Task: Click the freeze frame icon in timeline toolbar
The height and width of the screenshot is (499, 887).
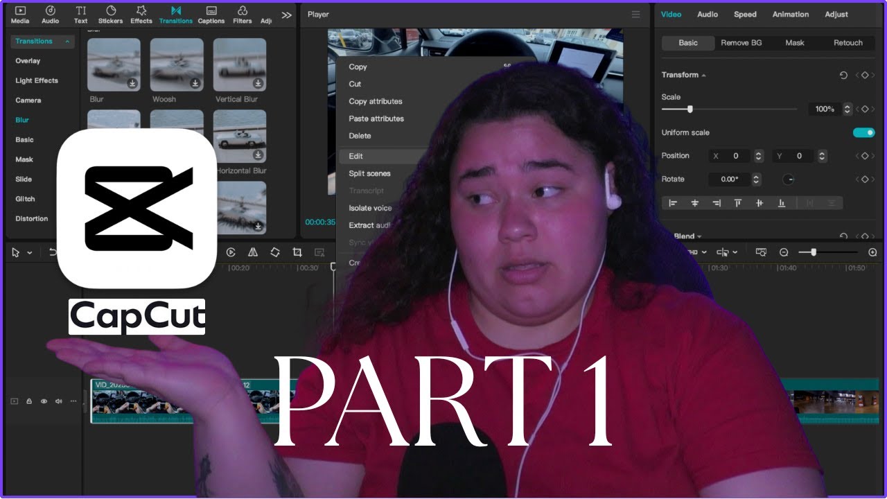Action: (231, 252)
